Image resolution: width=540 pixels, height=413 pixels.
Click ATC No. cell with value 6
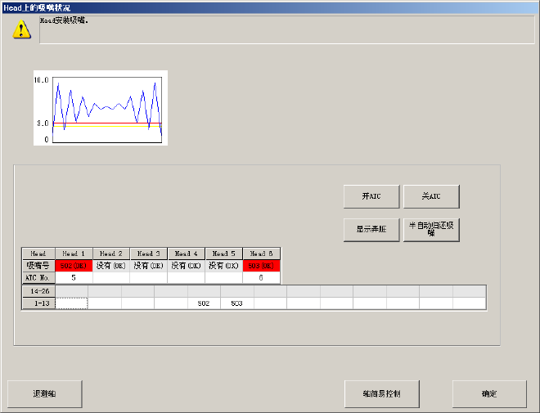(x=261, y=278)
